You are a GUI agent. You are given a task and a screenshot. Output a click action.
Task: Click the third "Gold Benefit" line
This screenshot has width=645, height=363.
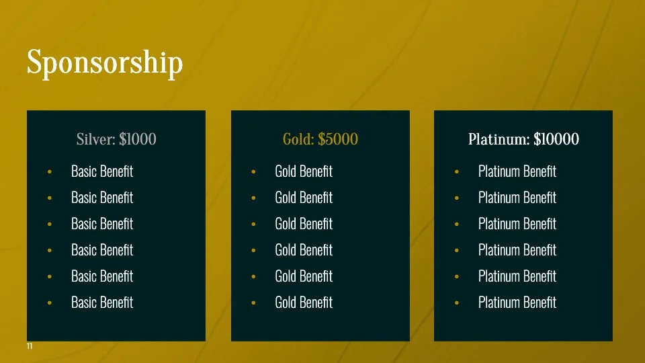pyautogui.click(x=304, y=224)
